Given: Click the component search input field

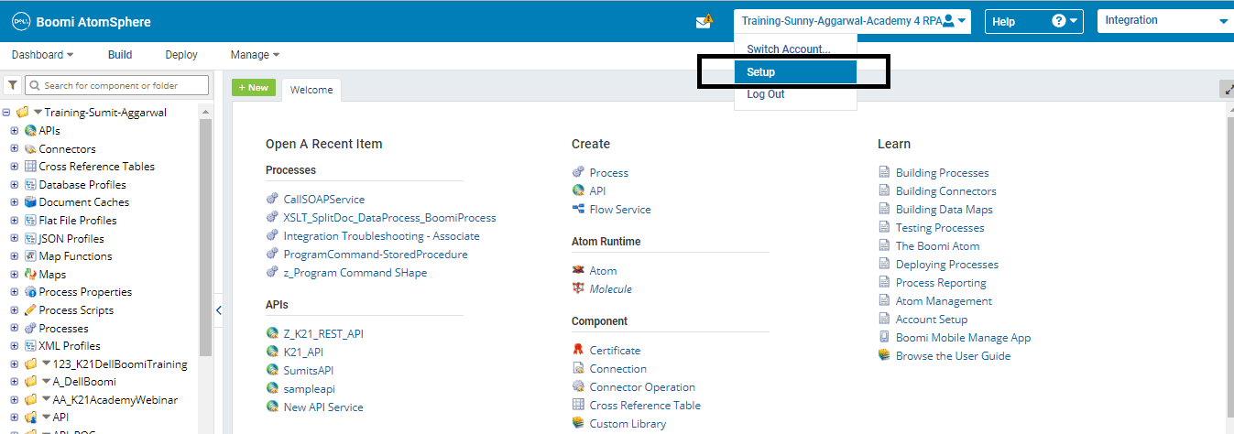Looking at the screenshot, I should [x=115, y=85].
